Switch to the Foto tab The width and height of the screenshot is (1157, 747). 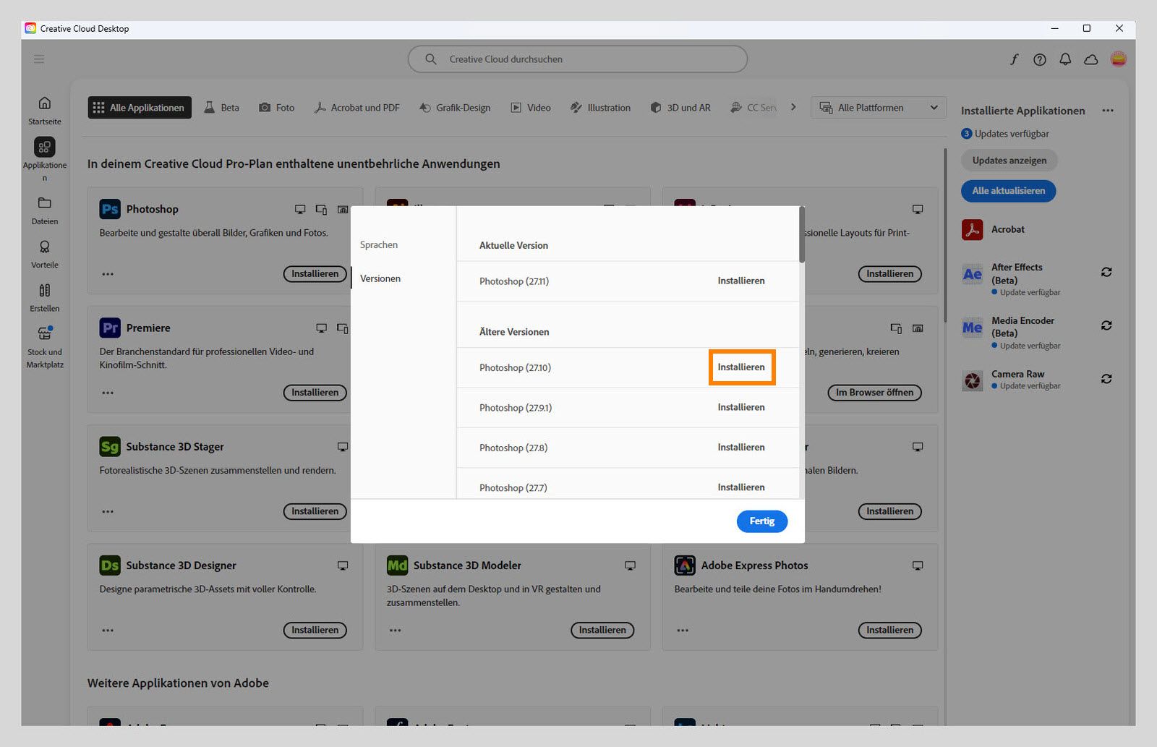[277, 108]
